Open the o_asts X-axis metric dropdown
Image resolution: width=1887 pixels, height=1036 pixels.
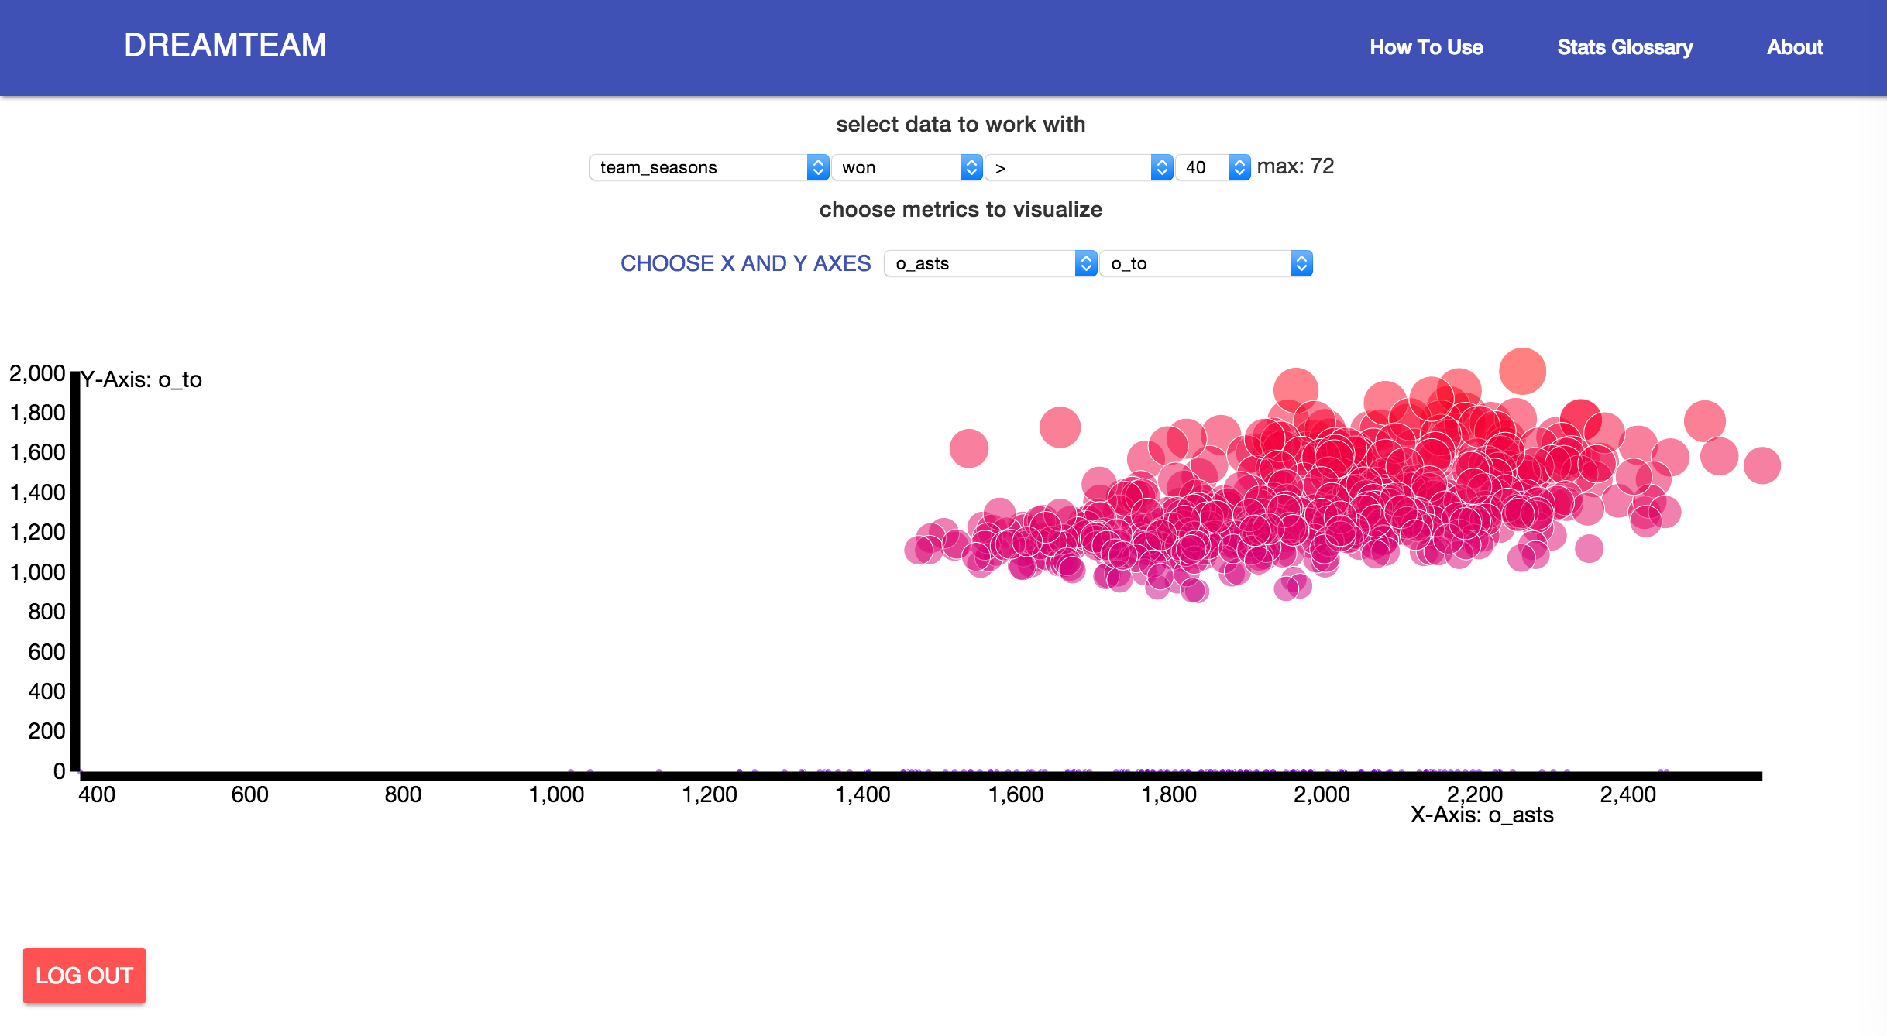[x=980, y=263]
